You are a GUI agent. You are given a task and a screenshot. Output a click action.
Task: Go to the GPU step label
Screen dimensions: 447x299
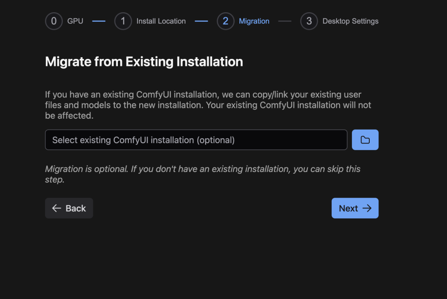coord(75,21)
